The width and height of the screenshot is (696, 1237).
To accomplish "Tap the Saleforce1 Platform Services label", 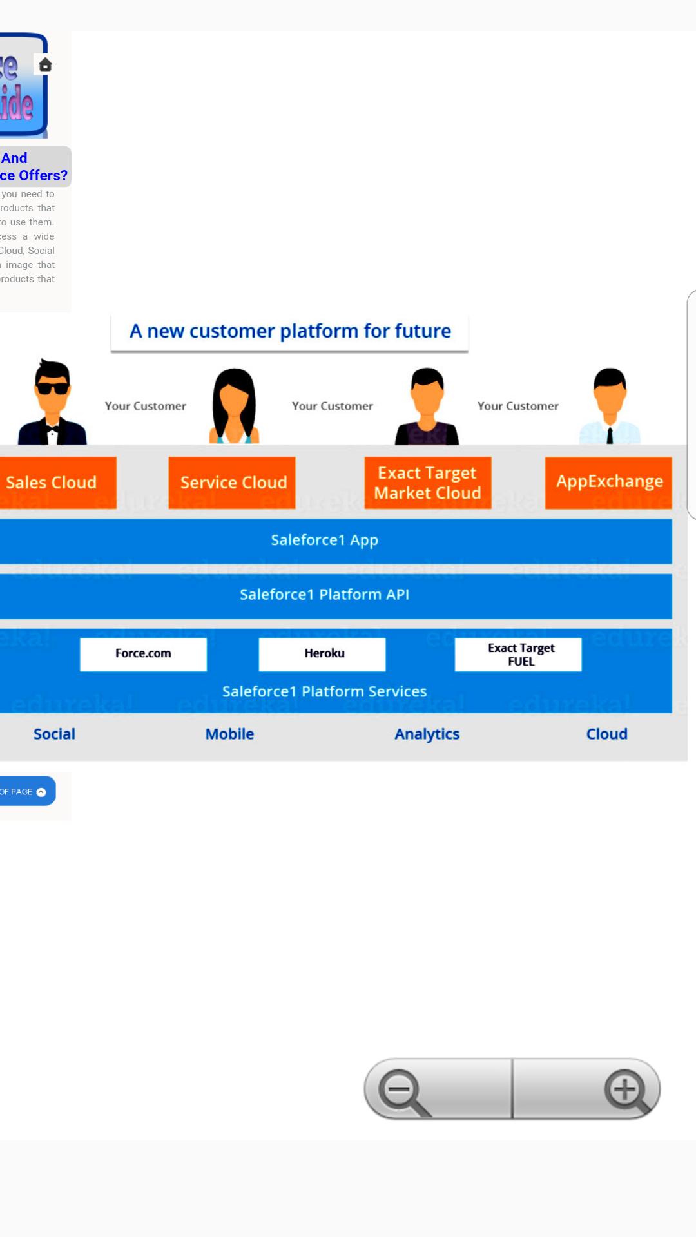I will 324,691.
